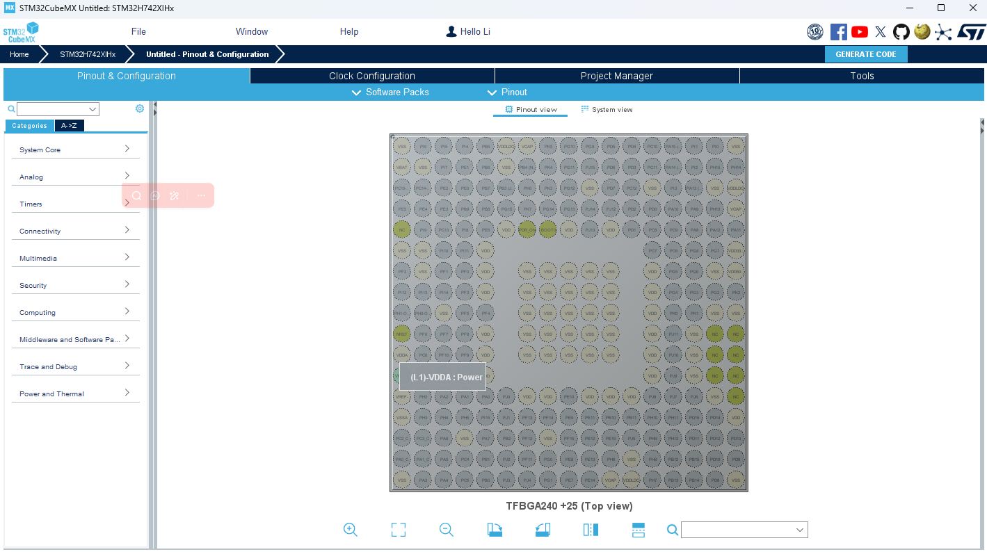This screenshot has width=987, height=552.
Task: Show peripherals sorted A->Z
Action: pyautogui.click(x=70, y=126)
